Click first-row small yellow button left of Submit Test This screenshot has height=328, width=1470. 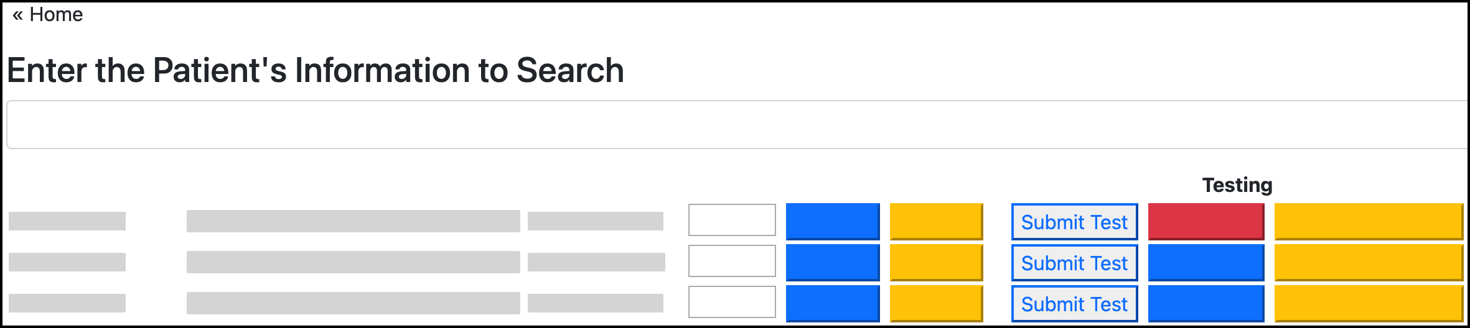click(x=936, y=221)
